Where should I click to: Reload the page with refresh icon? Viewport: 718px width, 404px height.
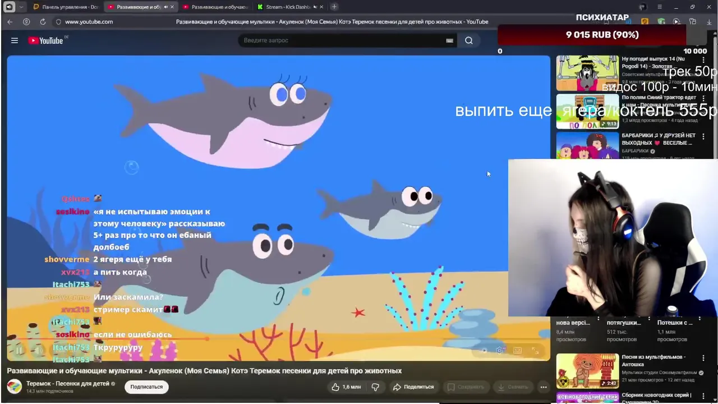tap(43, 22)
